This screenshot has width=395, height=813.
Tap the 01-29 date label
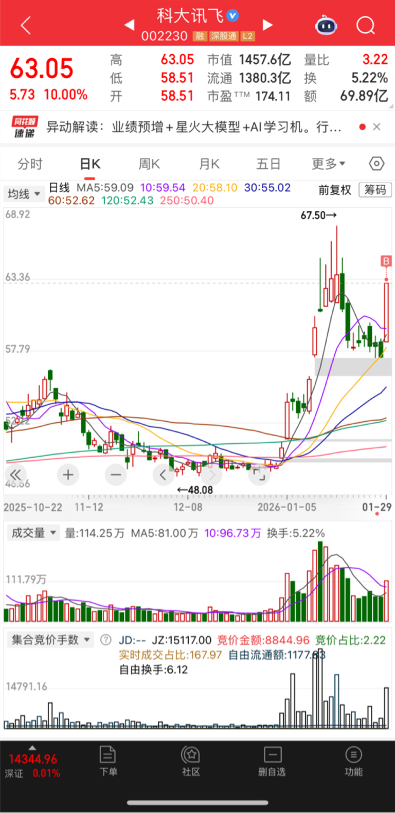click(376, 508)
